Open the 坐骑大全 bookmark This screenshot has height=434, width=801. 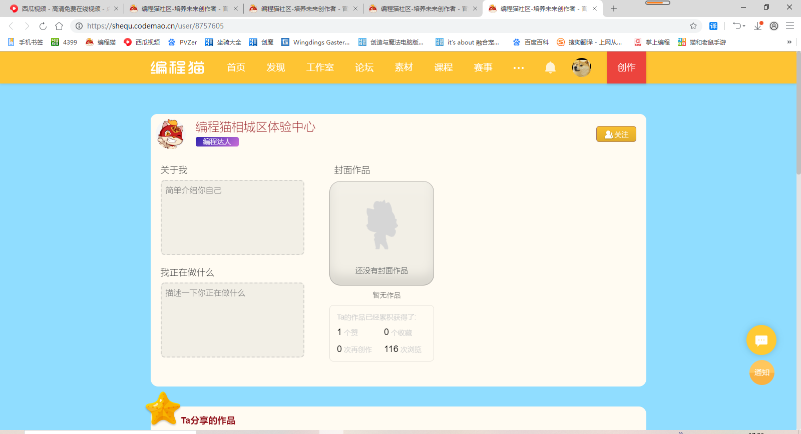[x=223, y=42]
